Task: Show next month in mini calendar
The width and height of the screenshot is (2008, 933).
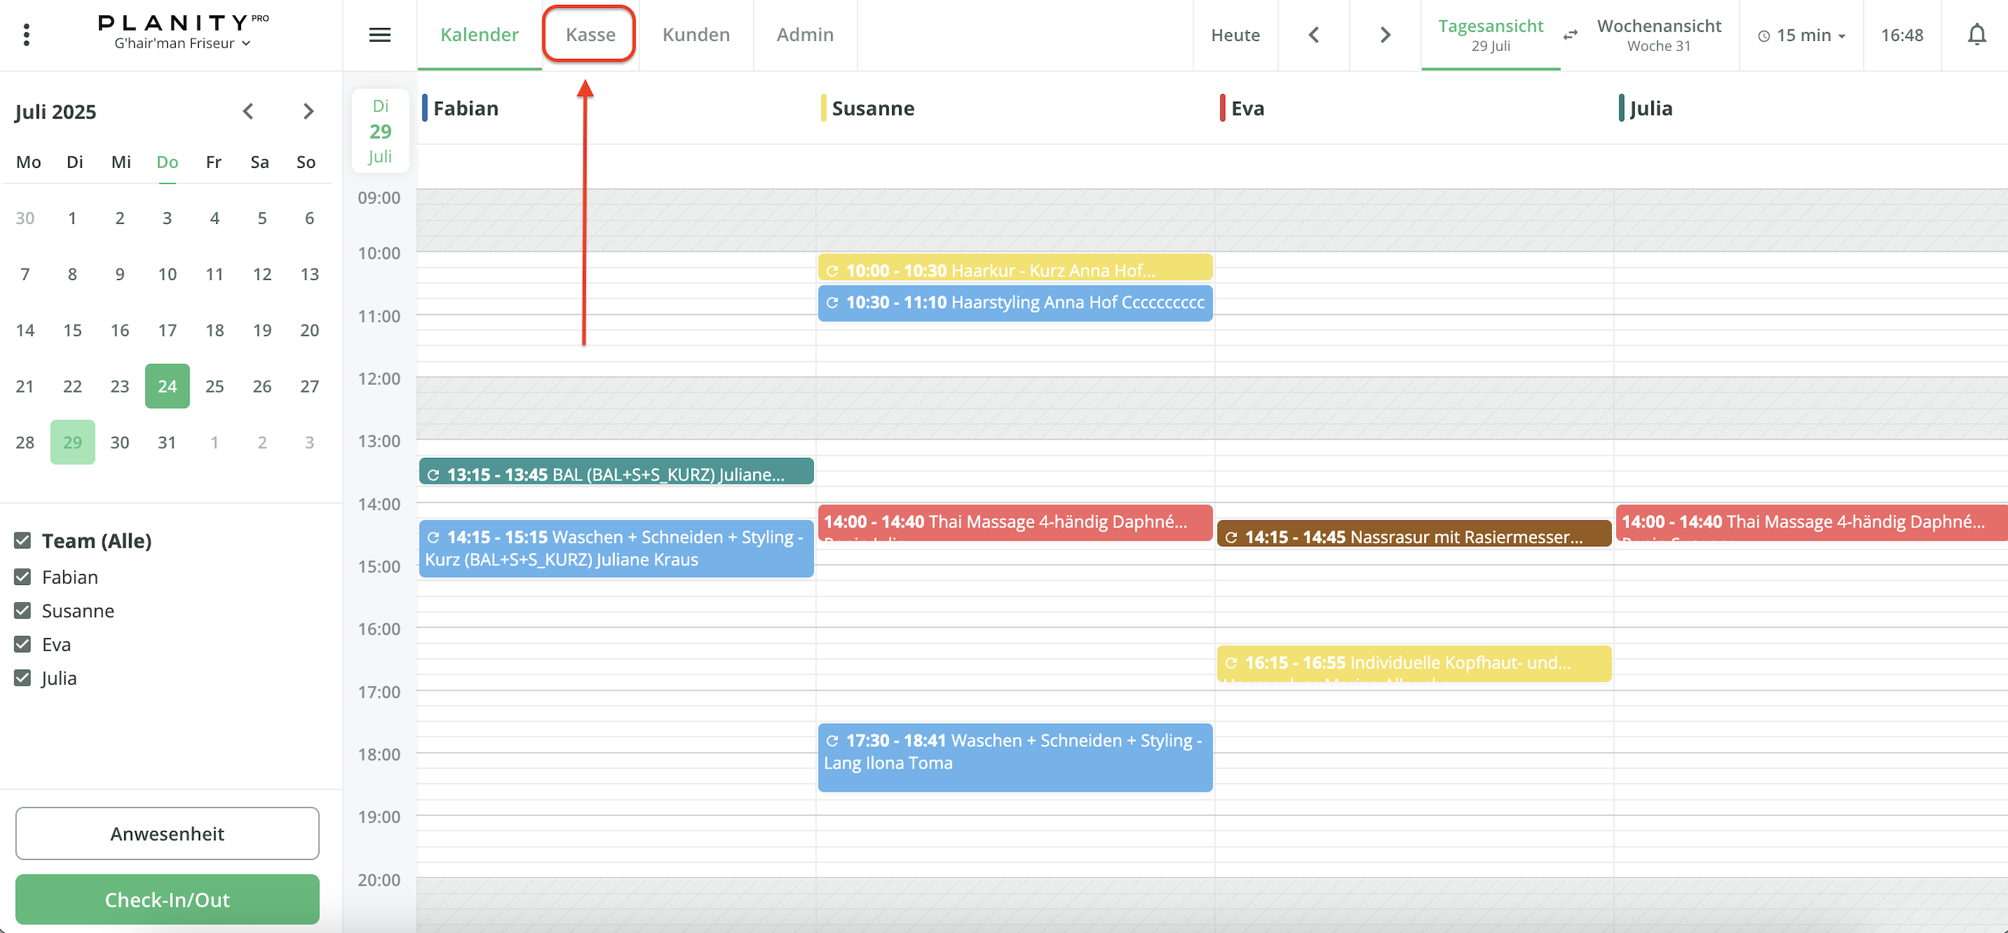Action: pos(309,111)
